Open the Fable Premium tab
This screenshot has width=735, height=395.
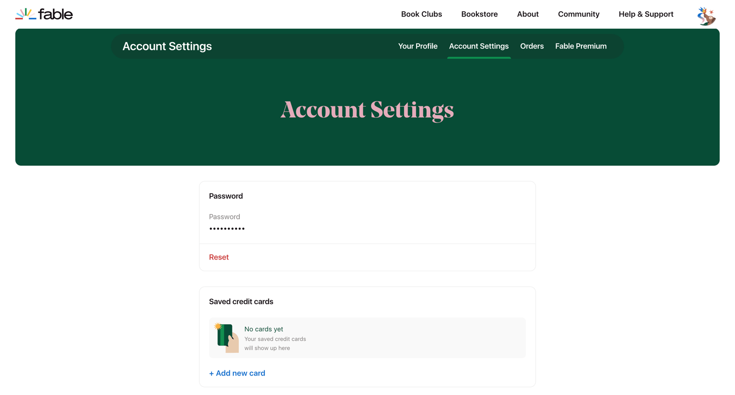pos(581,46)
